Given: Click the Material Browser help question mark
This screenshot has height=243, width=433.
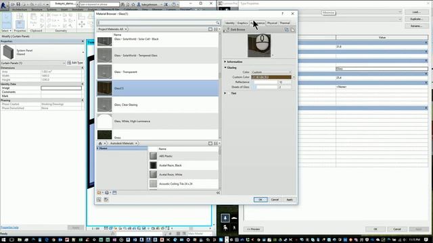Looking at the screenshot, I should (x=282, y=13).
